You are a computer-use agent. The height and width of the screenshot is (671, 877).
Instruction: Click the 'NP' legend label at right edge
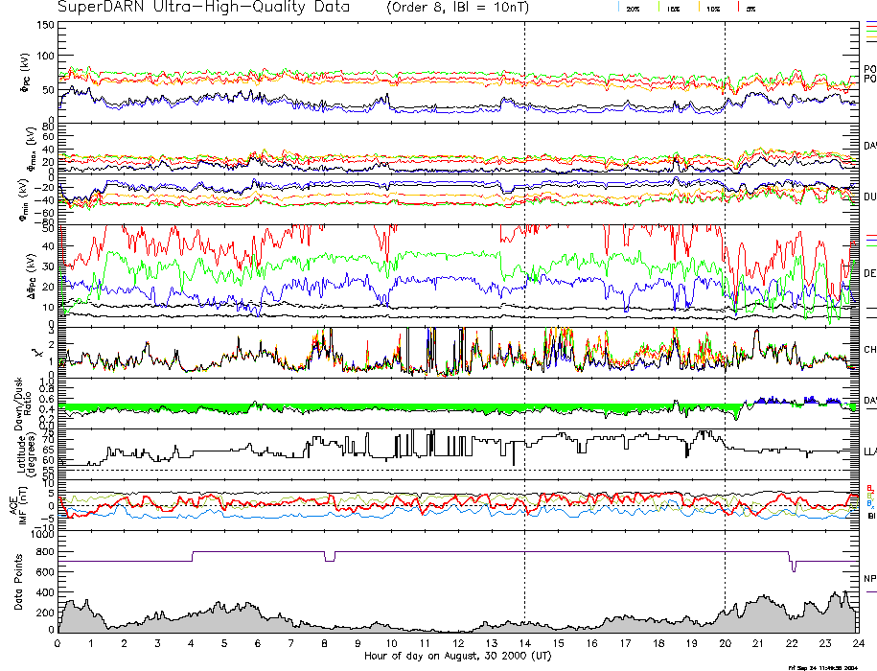[869, 578]
